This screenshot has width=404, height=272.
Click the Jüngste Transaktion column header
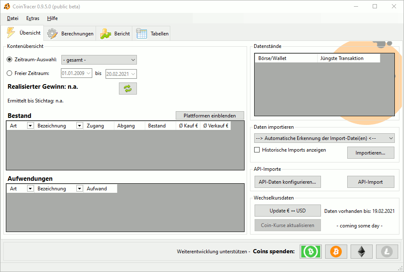[348, 58]
